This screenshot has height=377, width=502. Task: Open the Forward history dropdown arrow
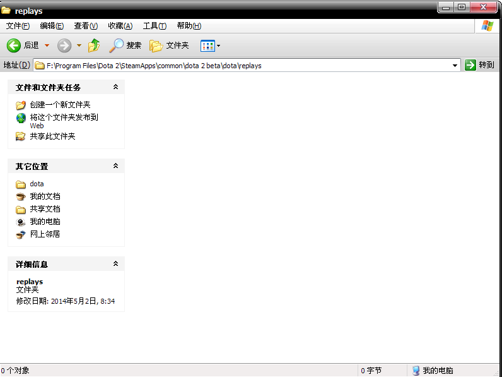pos(79,45)
